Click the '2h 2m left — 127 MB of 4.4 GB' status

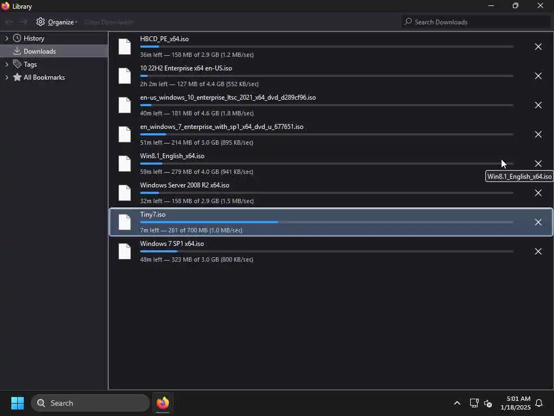click(x=199, y=84)
